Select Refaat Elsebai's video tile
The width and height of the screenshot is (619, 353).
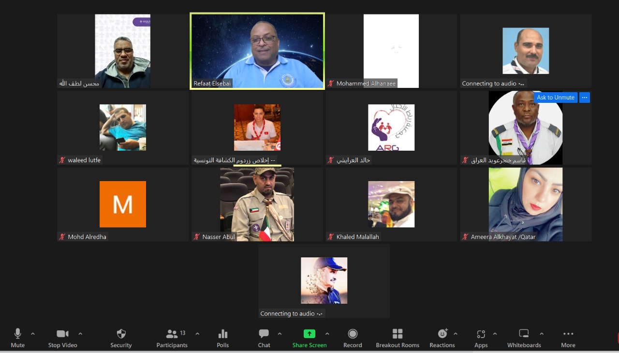pyautogui.click(x=257, y=51)
